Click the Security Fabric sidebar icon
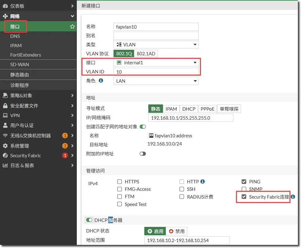This screenshot has height=248, width=301. coord(5,156)
